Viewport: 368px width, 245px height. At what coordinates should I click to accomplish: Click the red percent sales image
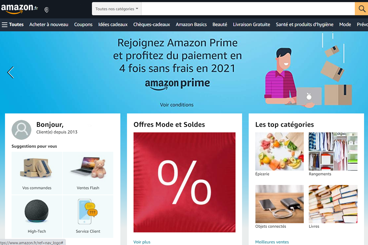tap(185, 182)
